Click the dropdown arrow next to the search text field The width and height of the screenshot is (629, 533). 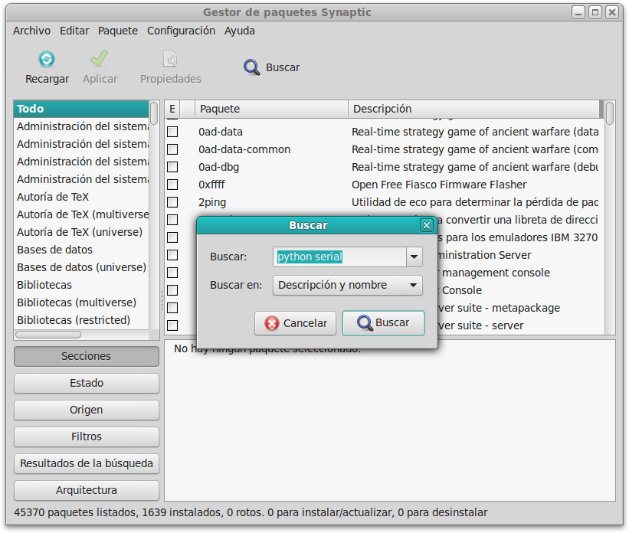coord(414,257)
